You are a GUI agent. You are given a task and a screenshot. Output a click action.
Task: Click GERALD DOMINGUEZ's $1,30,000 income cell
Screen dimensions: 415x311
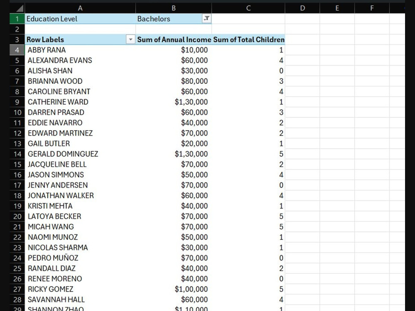coord(173,154)
